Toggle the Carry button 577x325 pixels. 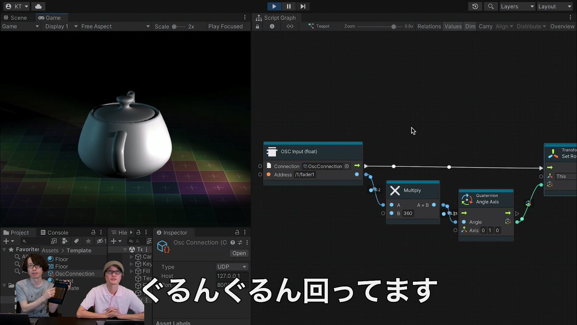coord(486,26)
